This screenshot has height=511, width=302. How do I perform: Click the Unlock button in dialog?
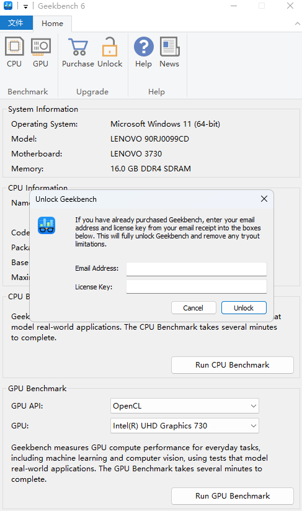coord(244,307)
